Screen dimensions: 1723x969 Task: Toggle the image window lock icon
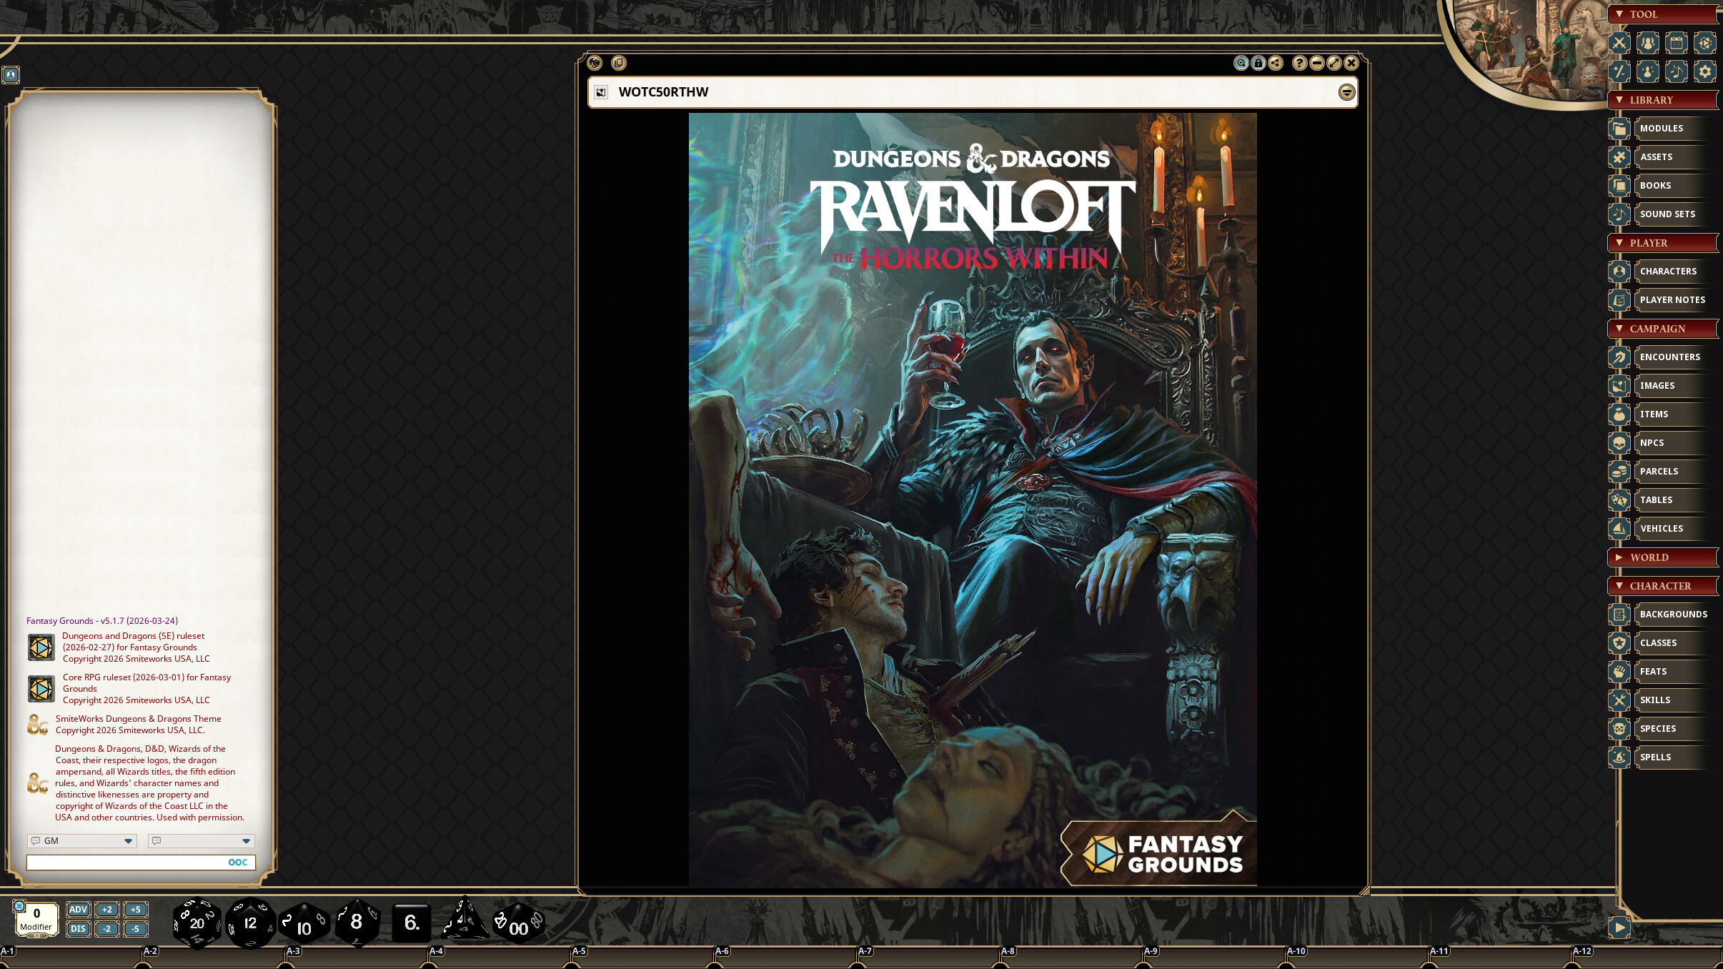1258,63
